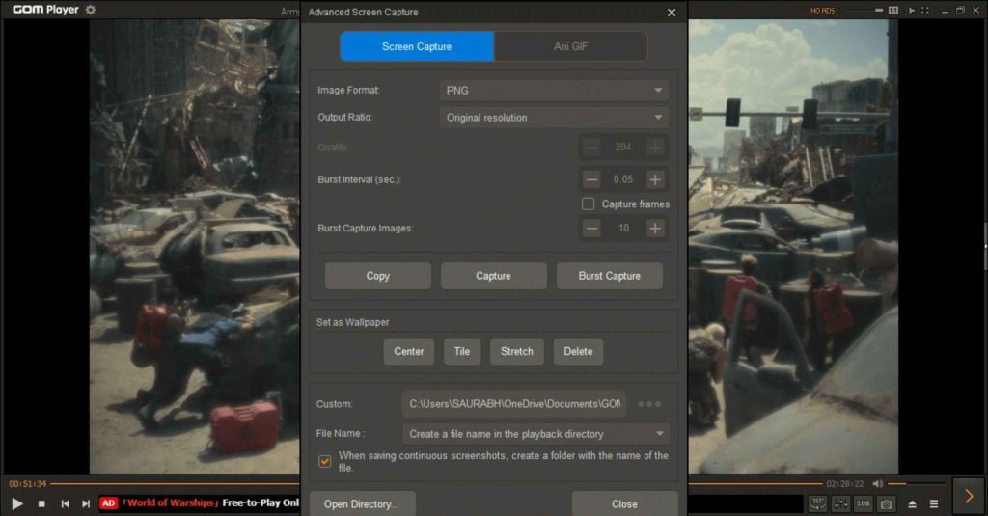Click the Close button in the dialog

pos(624,504)
